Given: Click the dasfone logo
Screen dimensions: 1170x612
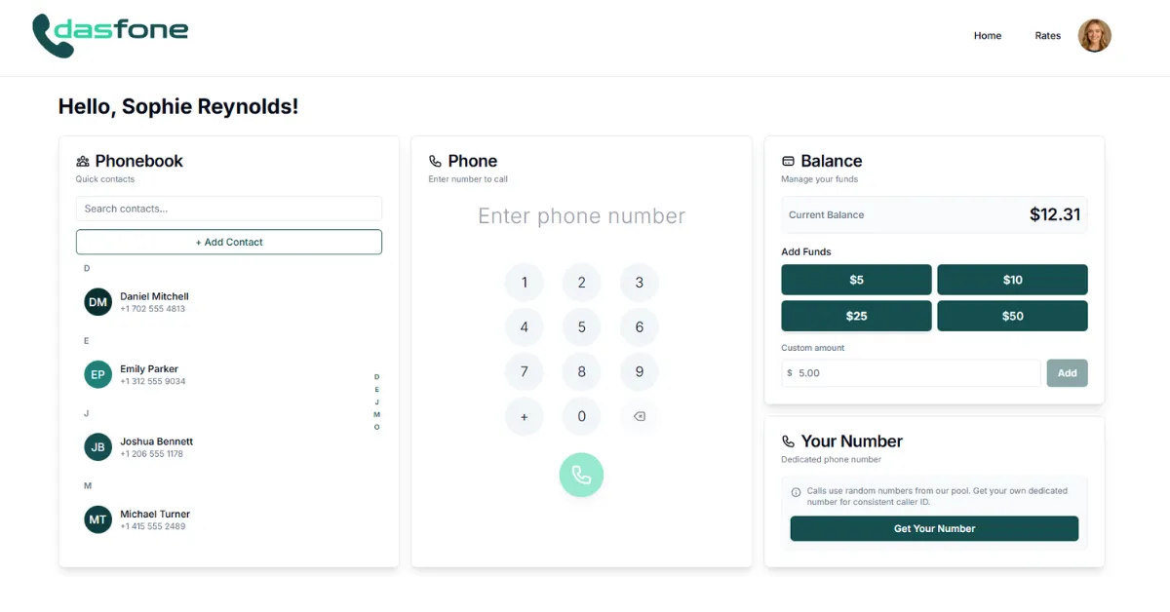Looking at the screenshot, I should [x=110, y=34].
